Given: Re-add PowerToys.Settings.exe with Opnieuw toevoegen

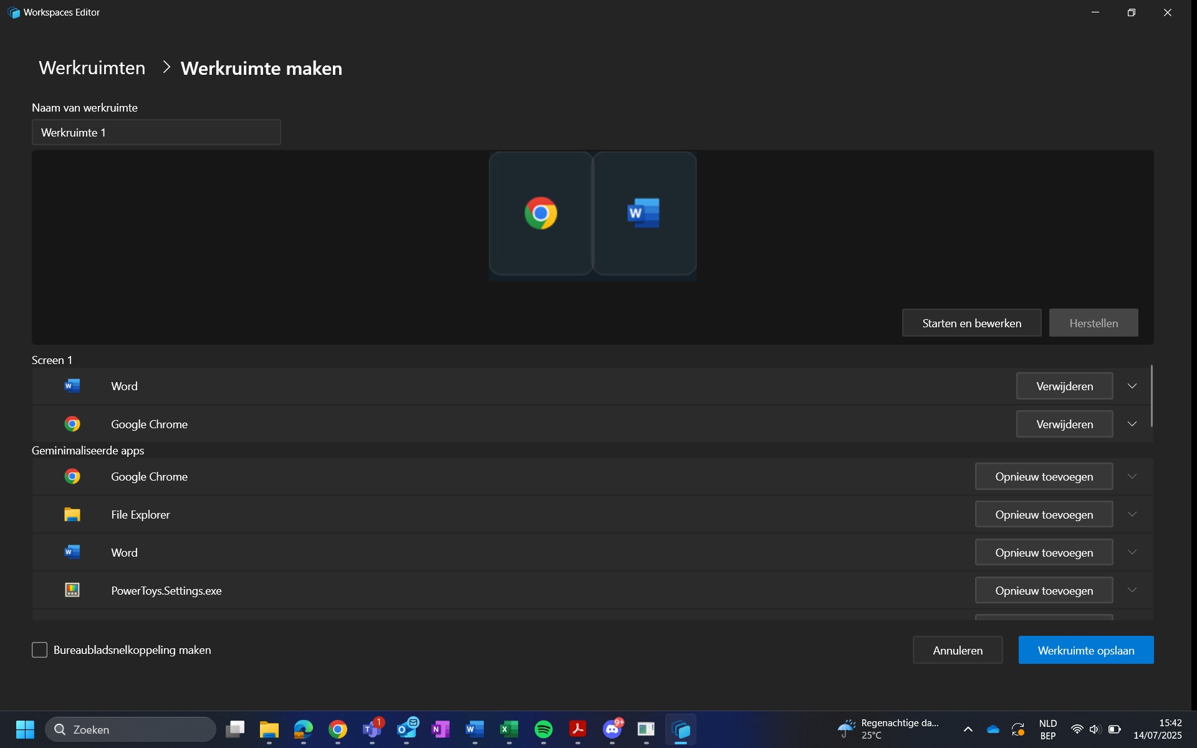Looking at the screenshot, I should (1044, 590).
